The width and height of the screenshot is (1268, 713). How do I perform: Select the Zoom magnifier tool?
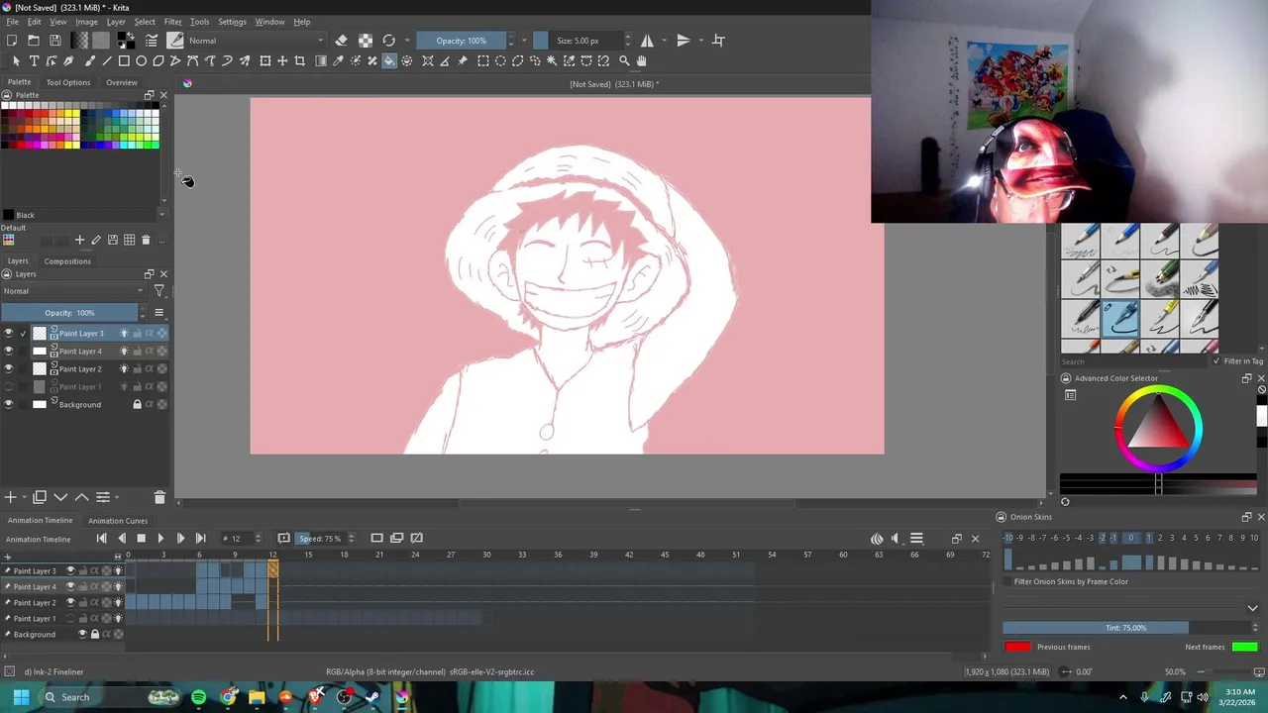pyautogui.click(x=624, y=61)
